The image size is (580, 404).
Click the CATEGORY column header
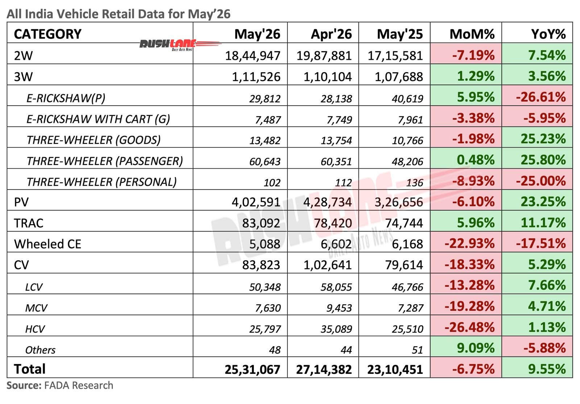[x=47, y=34]
